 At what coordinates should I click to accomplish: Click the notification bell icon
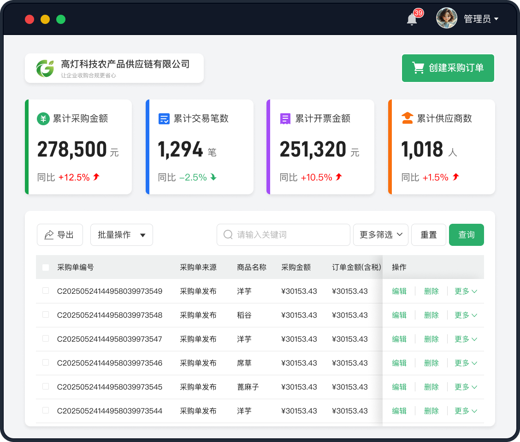411,18
